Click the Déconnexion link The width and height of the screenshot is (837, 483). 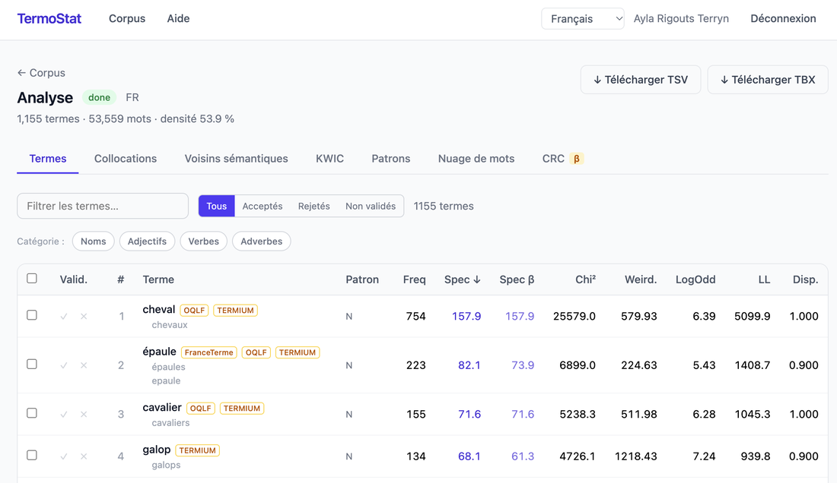783,19
